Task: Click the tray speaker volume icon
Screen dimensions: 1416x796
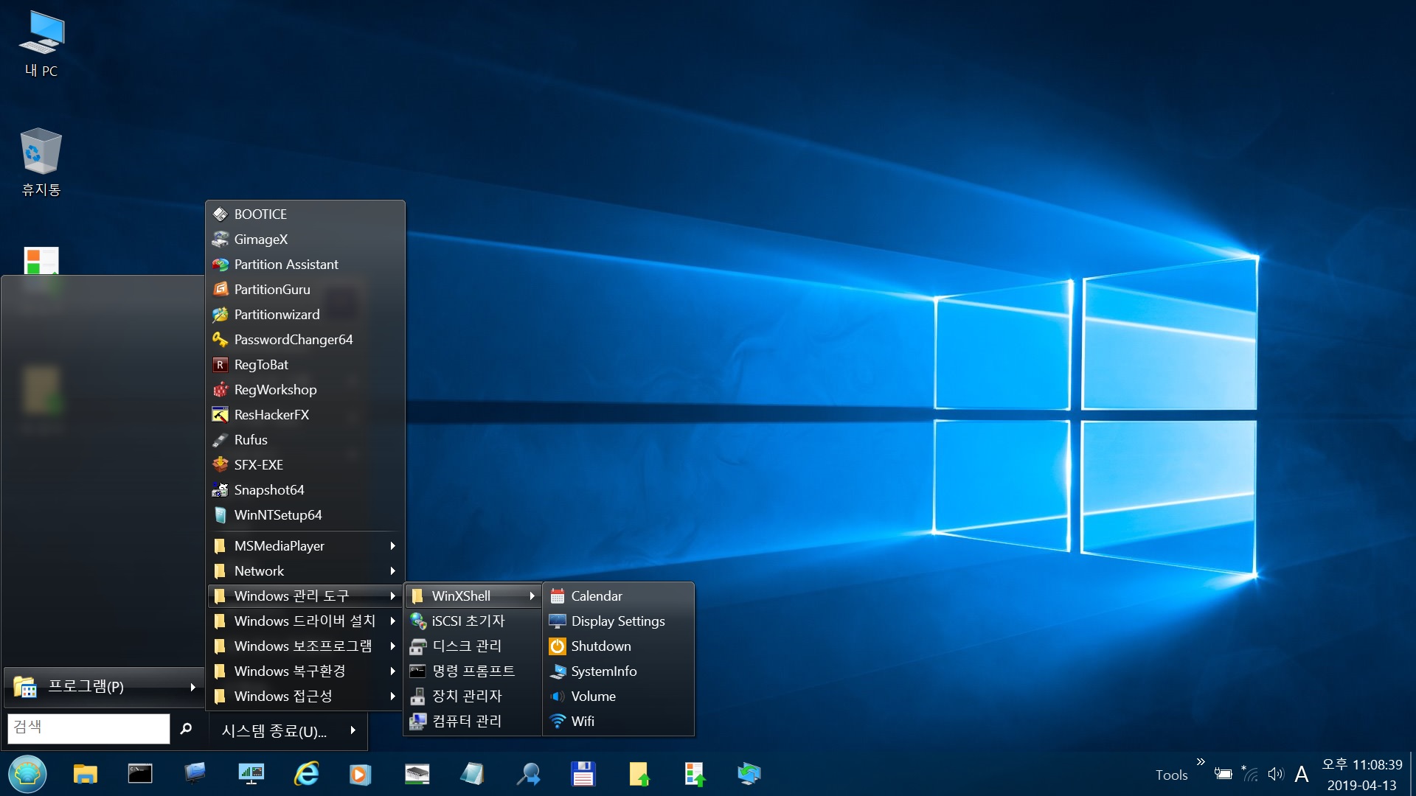Action: point(1276,774)
